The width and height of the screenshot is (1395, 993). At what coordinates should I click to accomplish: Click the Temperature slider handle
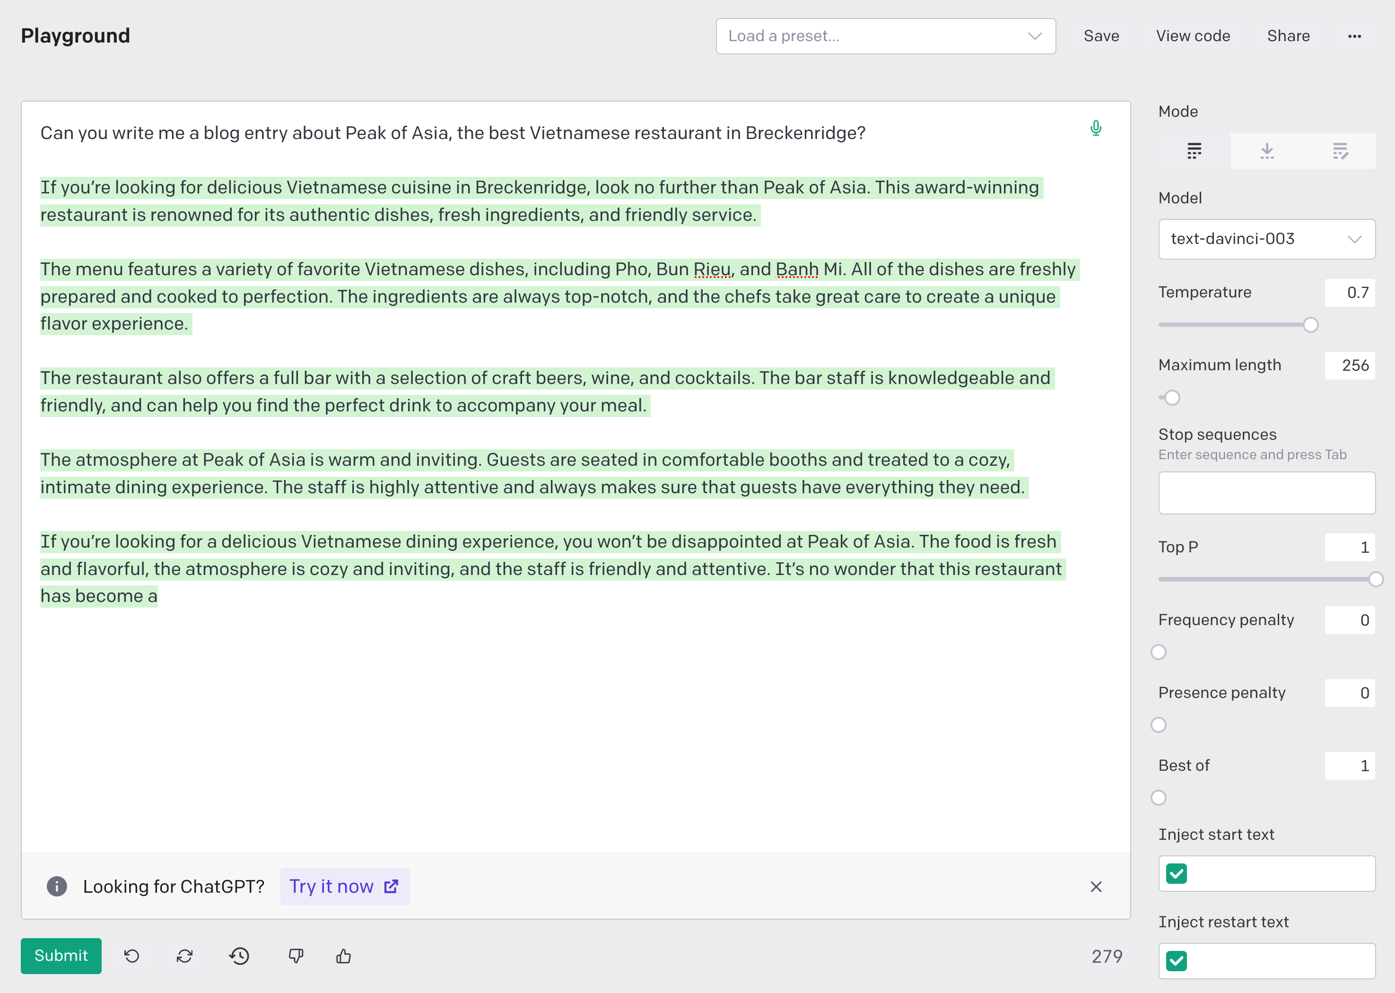1310,325
